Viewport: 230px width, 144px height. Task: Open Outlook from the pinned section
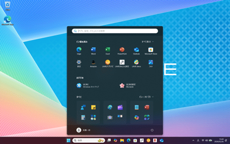136,51
